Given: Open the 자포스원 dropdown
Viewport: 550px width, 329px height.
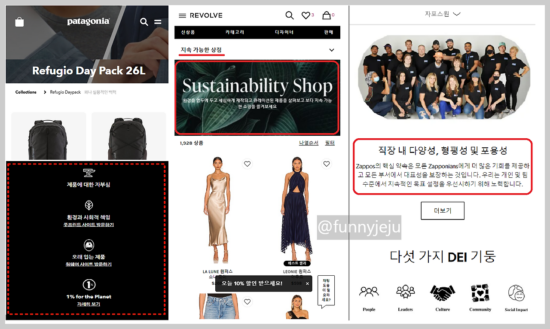Looking at the screenshot, I should pyautogui.click(x=443, y=14).
